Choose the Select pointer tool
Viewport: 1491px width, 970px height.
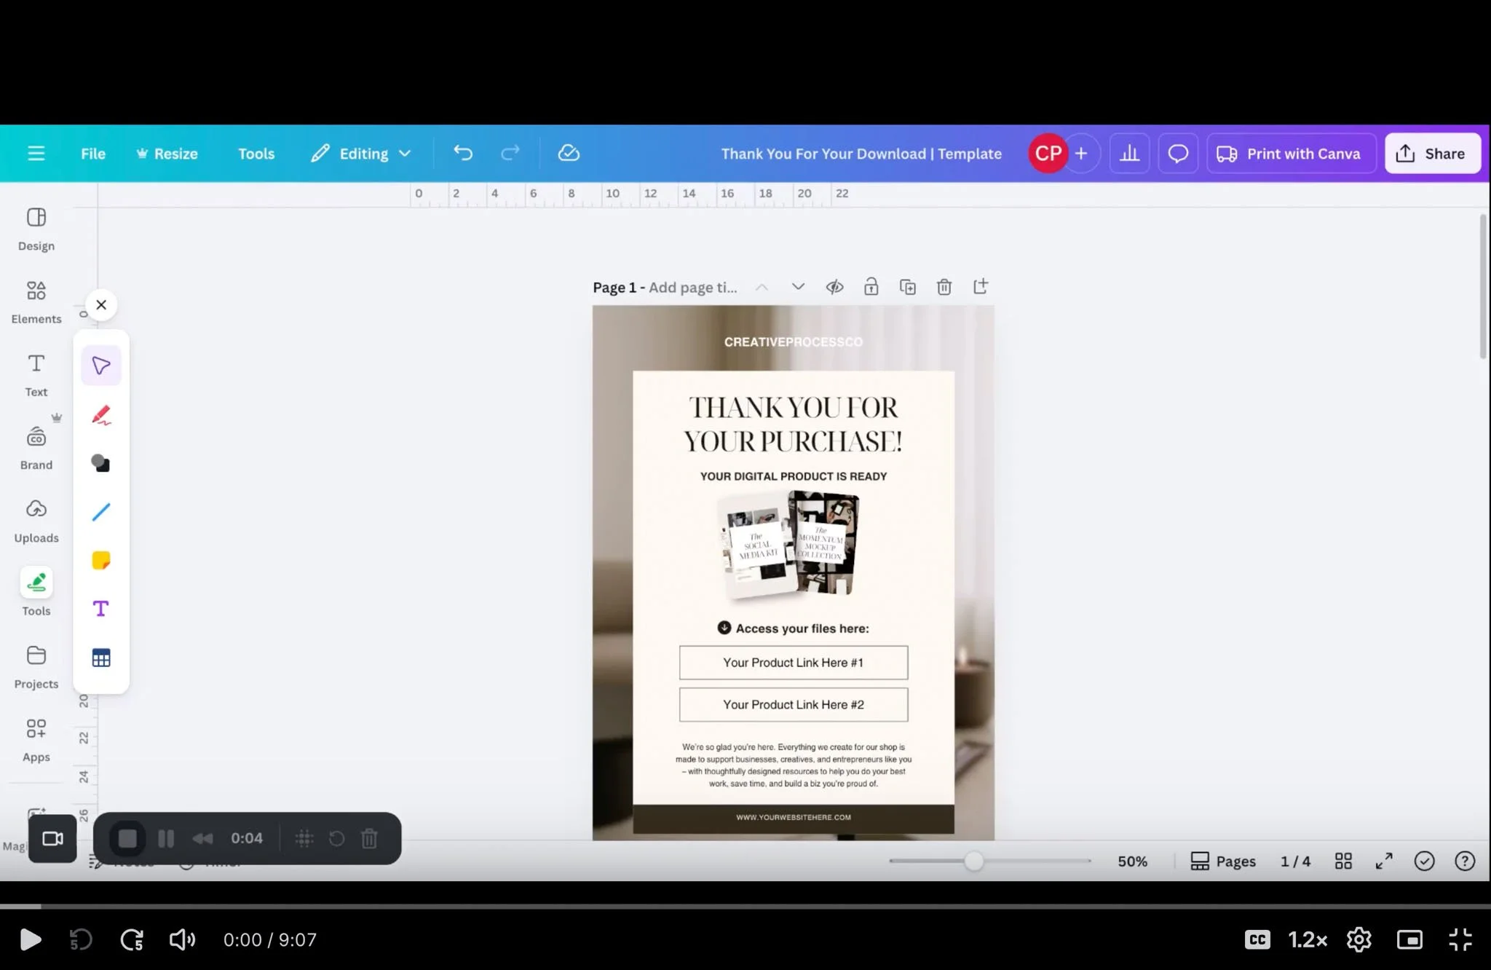coord(101,366)
